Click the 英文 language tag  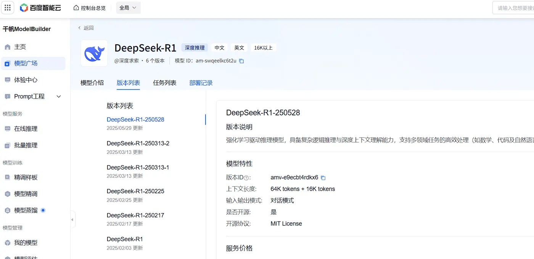pos(239,48)
